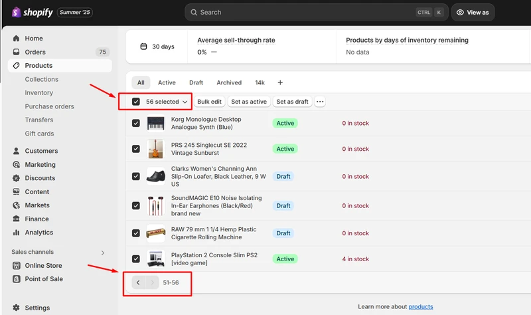Click Set as draft button
Screen dimensions: 531x315
(x=292, y=102)
